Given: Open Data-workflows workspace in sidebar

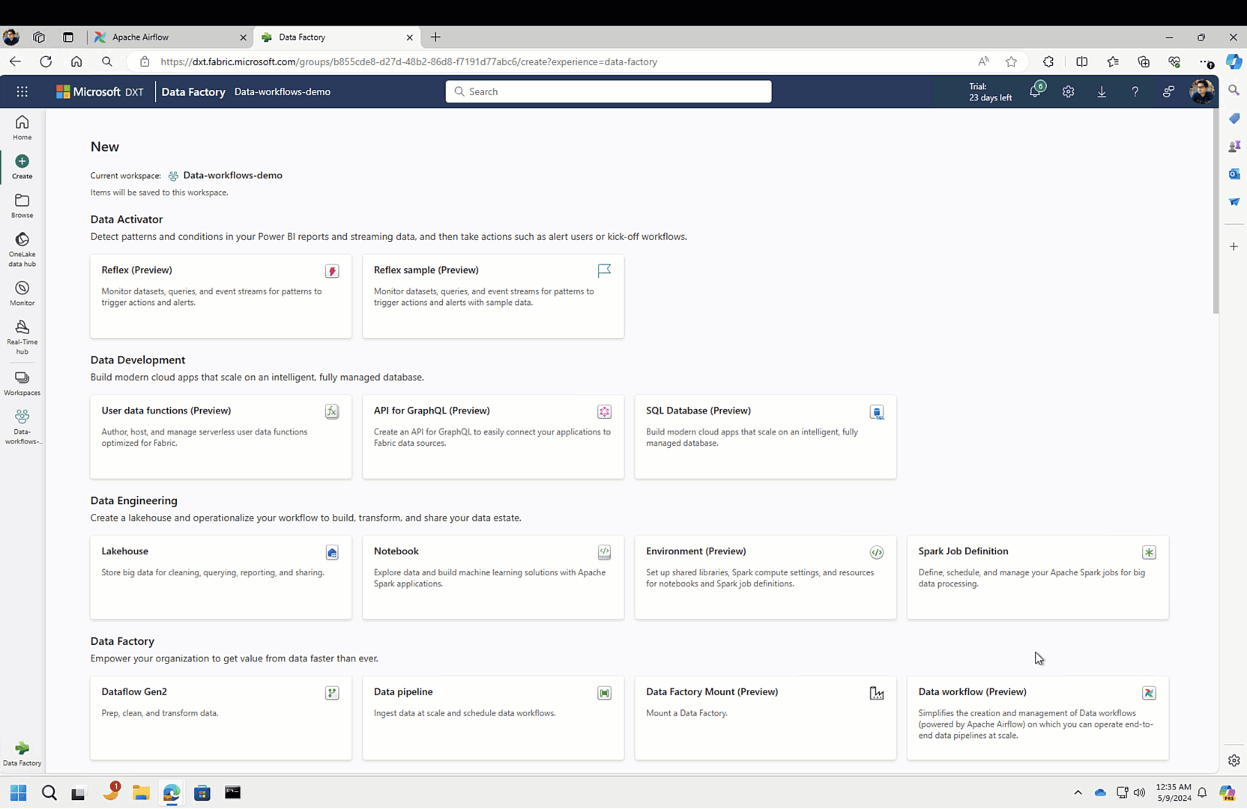Looking at the screenshot, I should click(x=22, y=427).
